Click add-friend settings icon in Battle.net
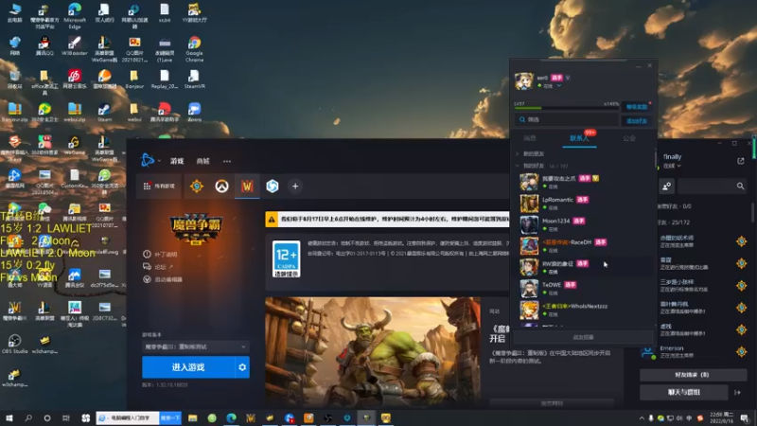Viewport: 757px width, 426px height. [667, 186]
